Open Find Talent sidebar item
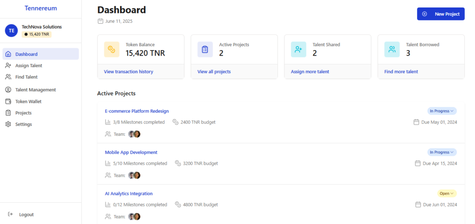 coord(41,77)
